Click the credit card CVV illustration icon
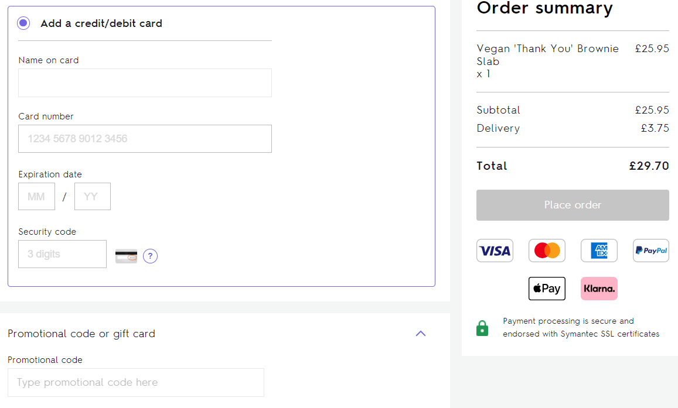Screen dimensions: 678x408 [x=126, y=256]
